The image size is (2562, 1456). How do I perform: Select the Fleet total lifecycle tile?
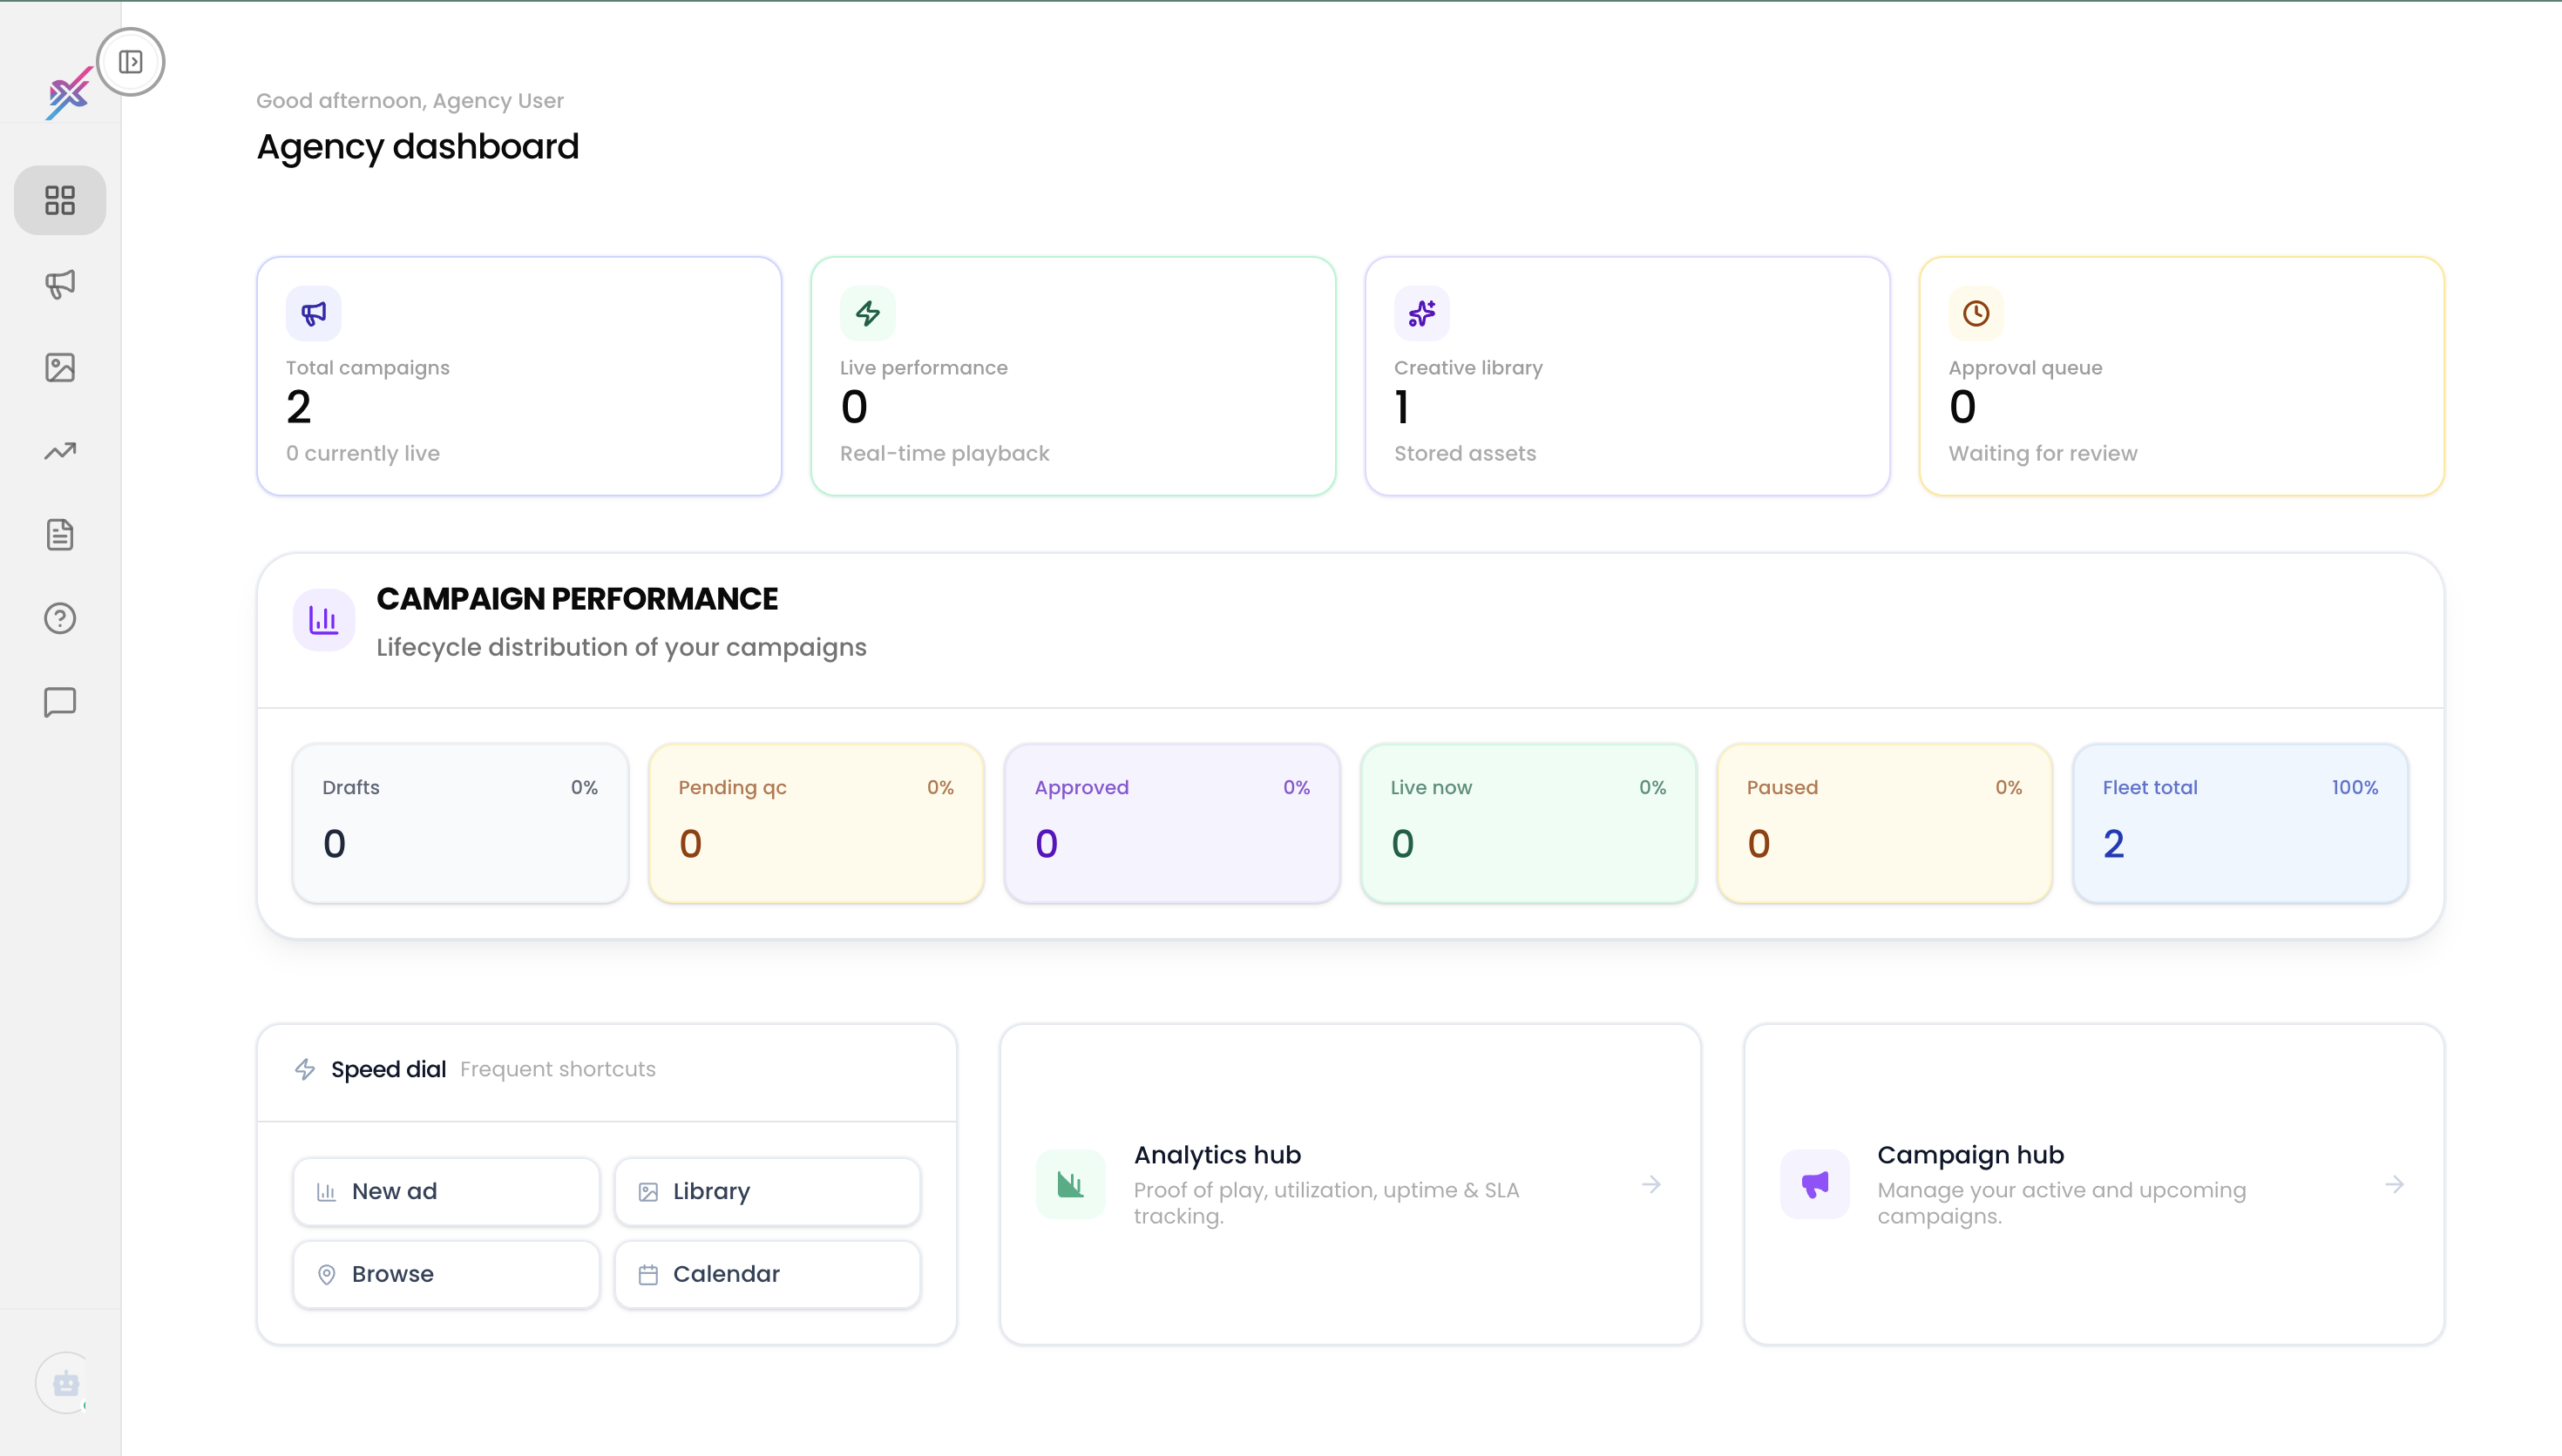(x=2240, y=823)
